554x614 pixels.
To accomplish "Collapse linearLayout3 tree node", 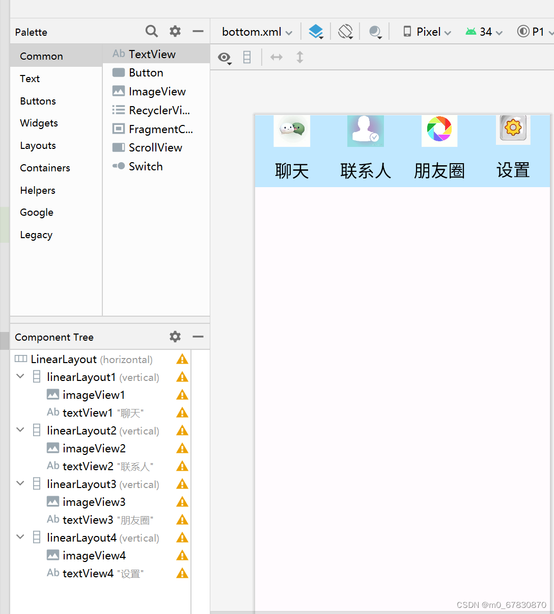I will point(20,483).
